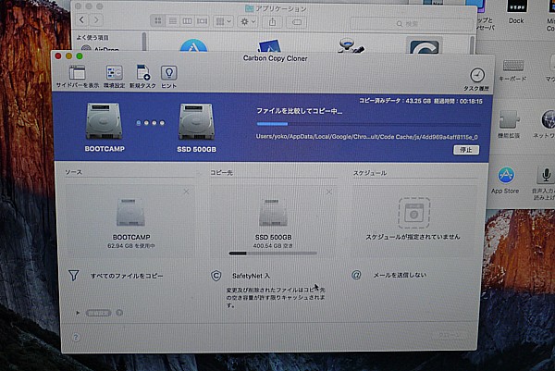555x371 pixels.
Task: Create a new task (新規タスク)
Action: [143, 72]
